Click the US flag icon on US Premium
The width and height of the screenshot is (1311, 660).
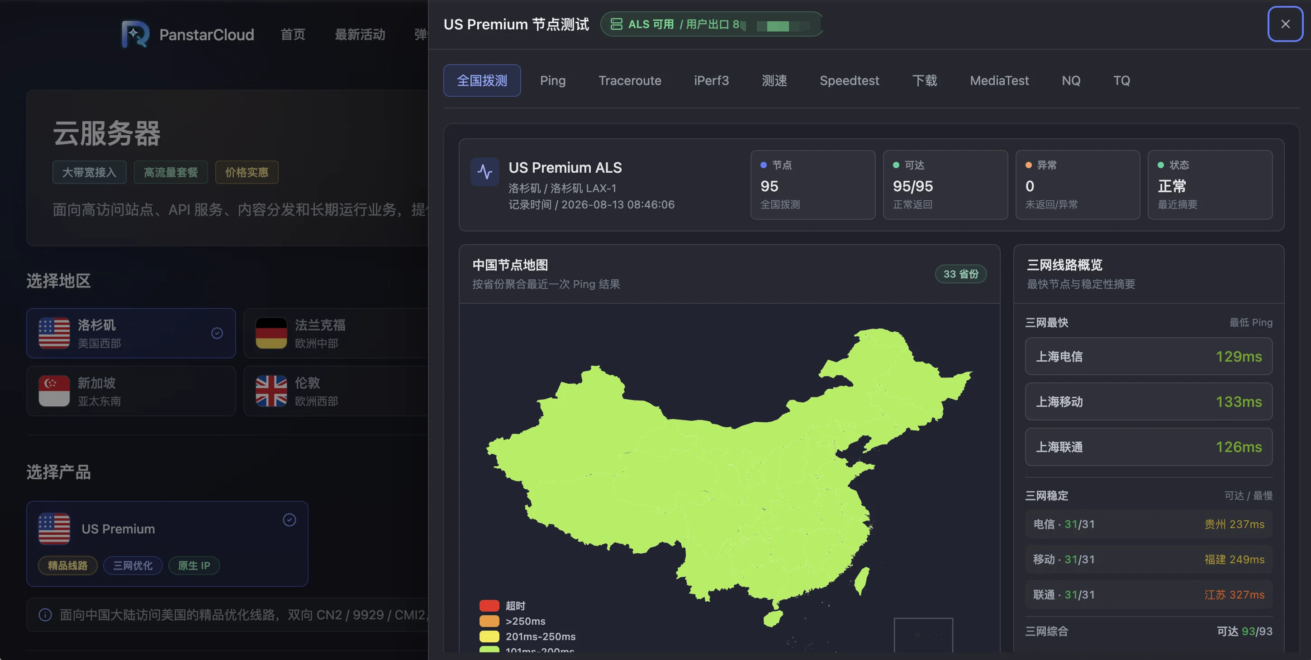coord(54,529)
